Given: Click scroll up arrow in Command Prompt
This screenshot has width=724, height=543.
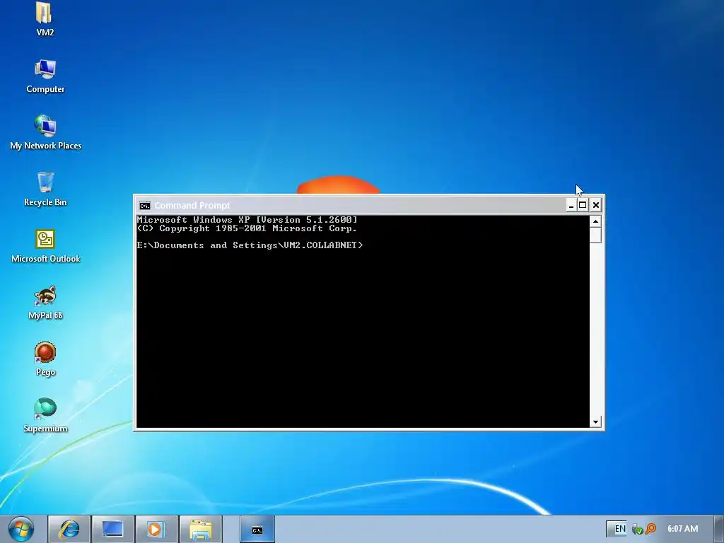Looking at the screenshot, I should 595,221.
